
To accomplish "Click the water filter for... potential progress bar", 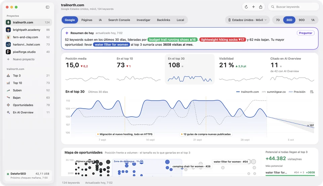I will (x=290, y=175).
